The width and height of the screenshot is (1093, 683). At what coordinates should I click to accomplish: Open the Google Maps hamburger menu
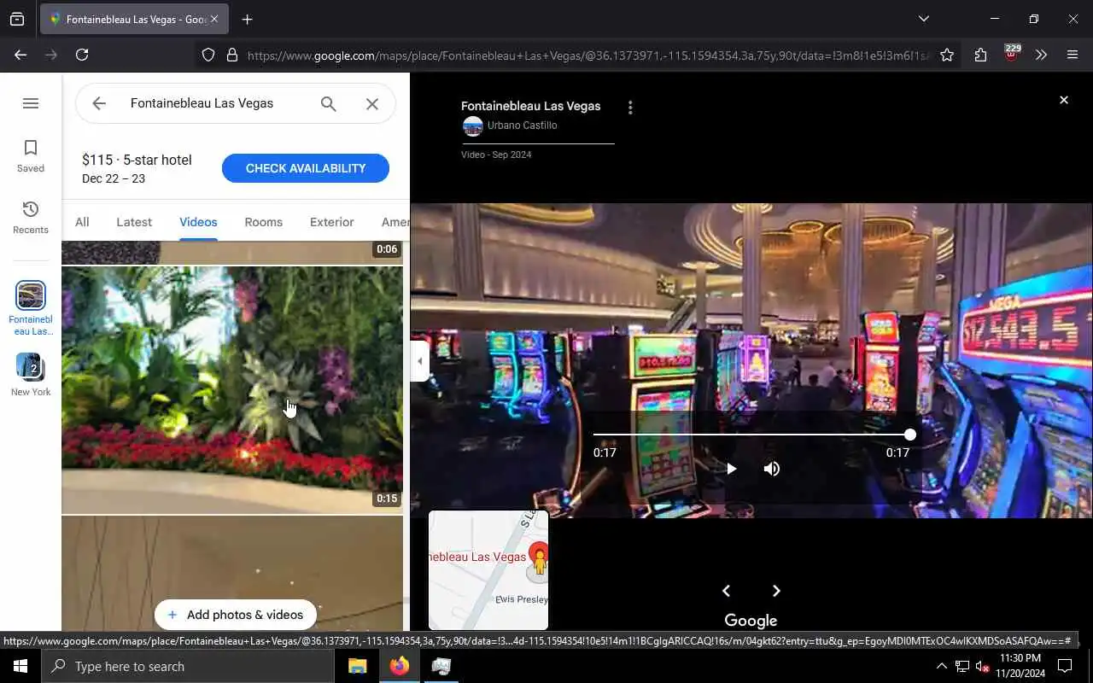31,103
